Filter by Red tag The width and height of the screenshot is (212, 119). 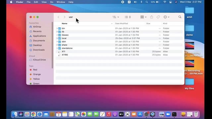(33, 70)
